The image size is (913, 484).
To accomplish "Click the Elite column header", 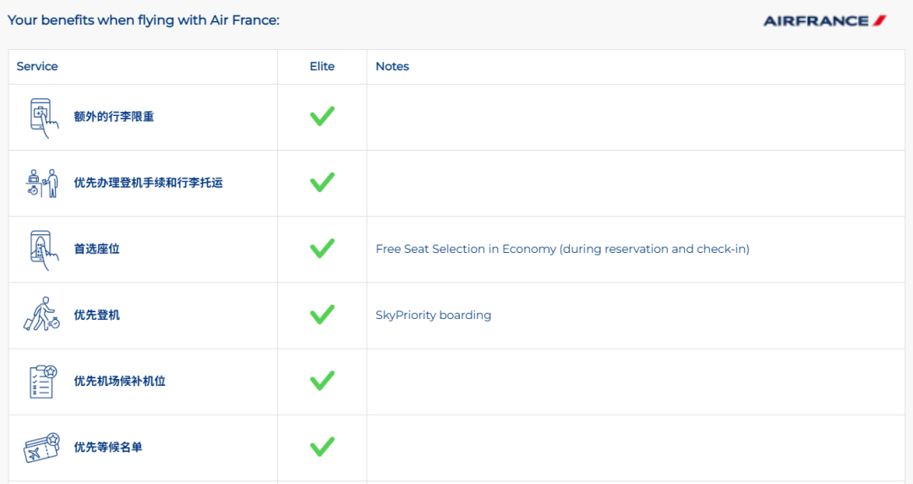I will coord(322,67).
